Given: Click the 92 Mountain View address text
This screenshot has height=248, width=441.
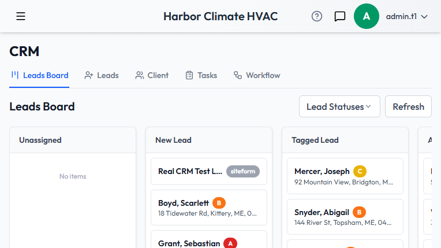Looking at the screenshot, I should click(343, 182).
